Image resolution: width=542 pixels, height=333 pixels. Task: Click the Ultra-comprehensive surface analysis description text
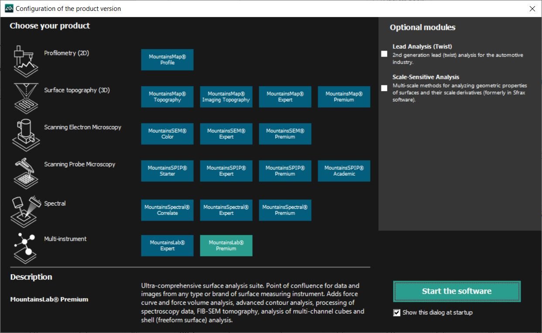coord(253,303)
